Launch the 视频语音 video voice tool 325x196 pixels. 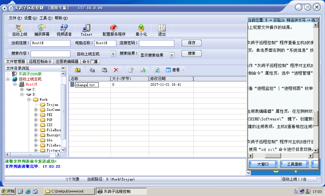(x=64, y=30)
